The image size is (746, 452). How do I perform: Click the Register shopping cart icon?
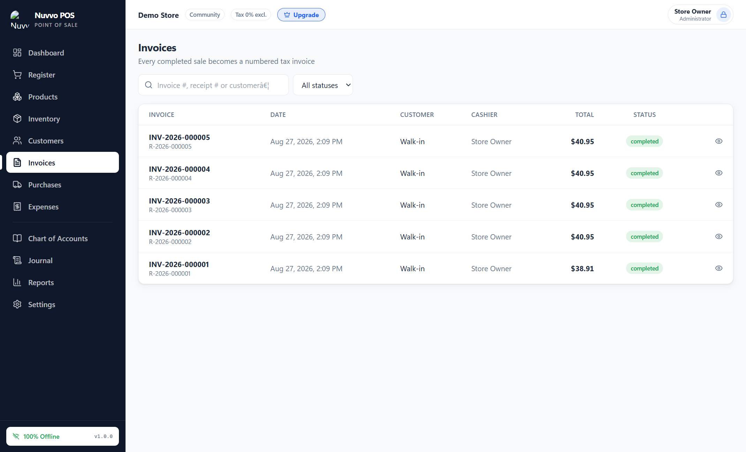17,75
